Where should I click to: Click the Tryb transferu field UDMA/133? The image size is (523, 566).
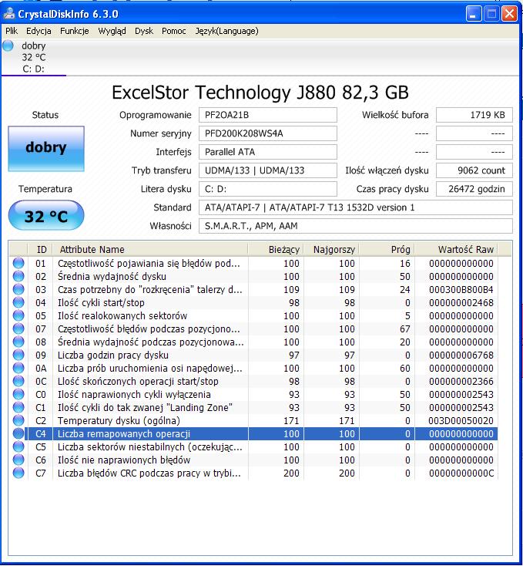coord(268,170)
